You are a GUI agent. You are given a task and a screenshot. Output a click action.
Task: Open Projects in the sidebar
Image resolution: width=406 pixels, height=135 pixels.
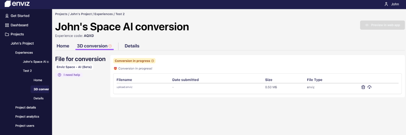tap(15, 34)
